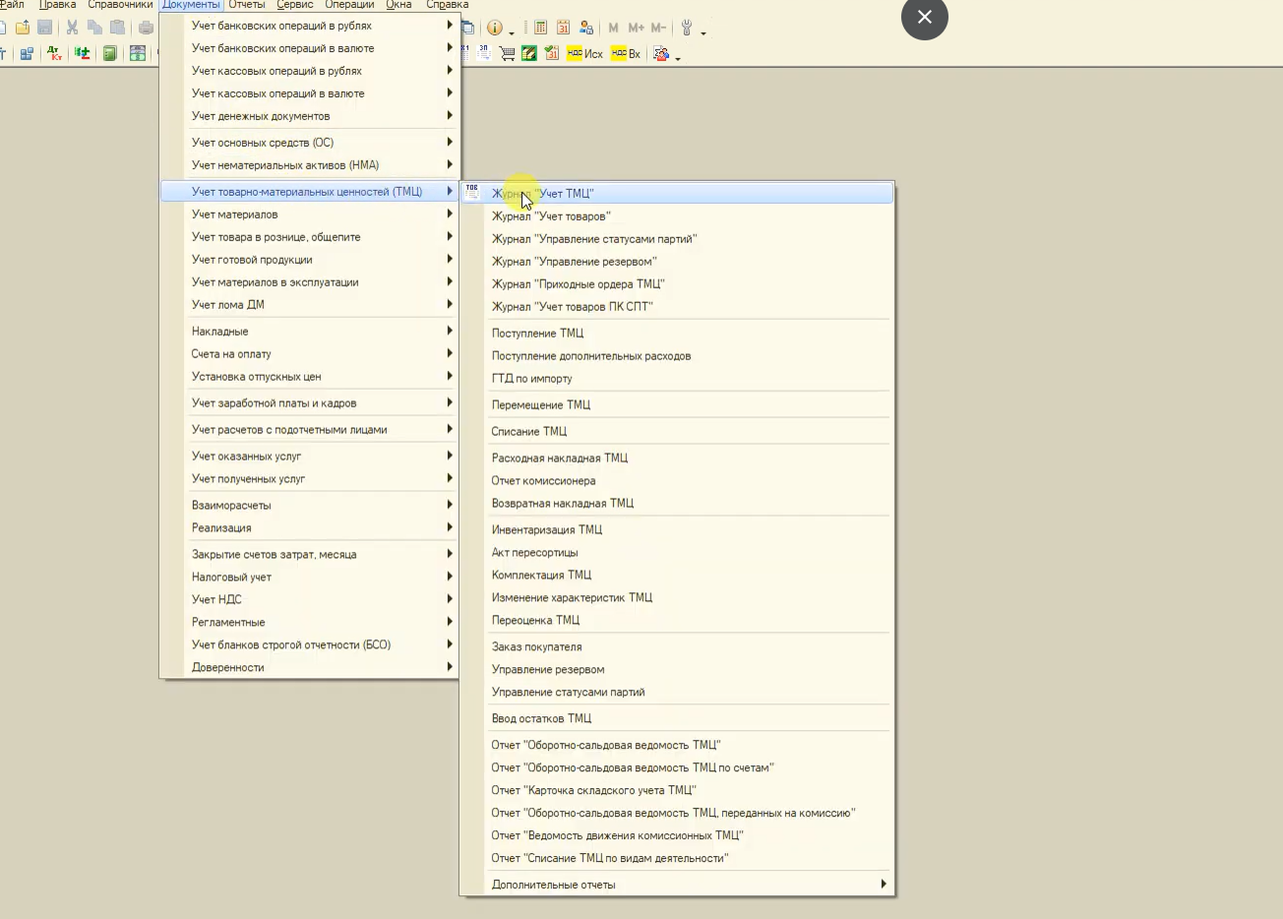The width and height of the screenshot is (1283, 919).
Task: Select Поступление ТМЦ
Action: tap(677, 334)
